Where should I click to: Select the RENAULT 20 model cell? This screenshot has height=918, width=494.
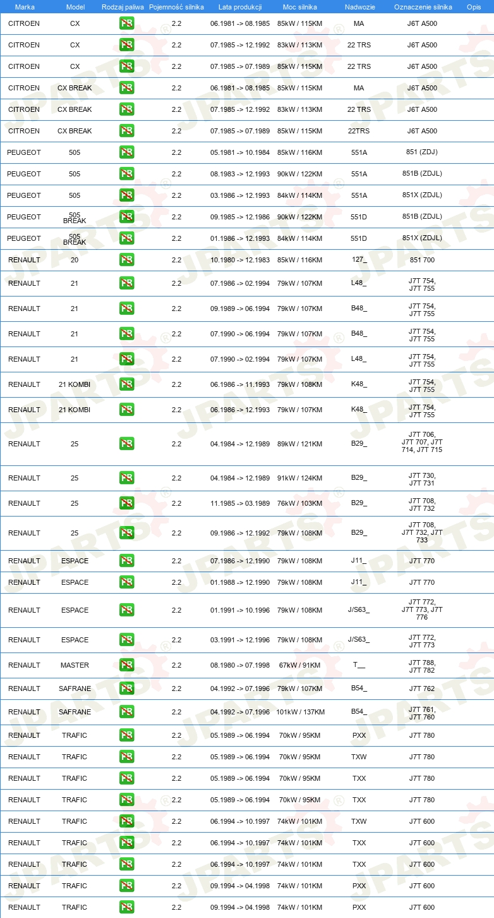[x=75, y=260]
